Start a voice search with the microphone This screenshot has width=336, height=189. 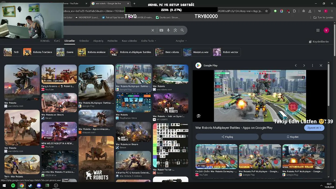(x=168, y=30)
